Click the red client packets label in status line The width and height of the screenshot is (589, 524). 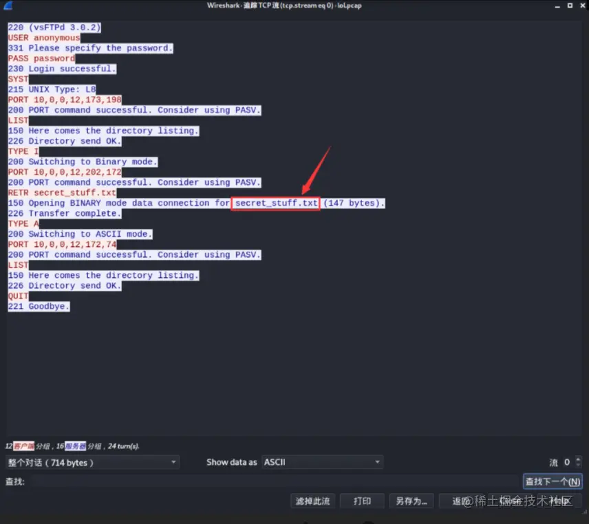pyautogui.click(x=23, y=446)
